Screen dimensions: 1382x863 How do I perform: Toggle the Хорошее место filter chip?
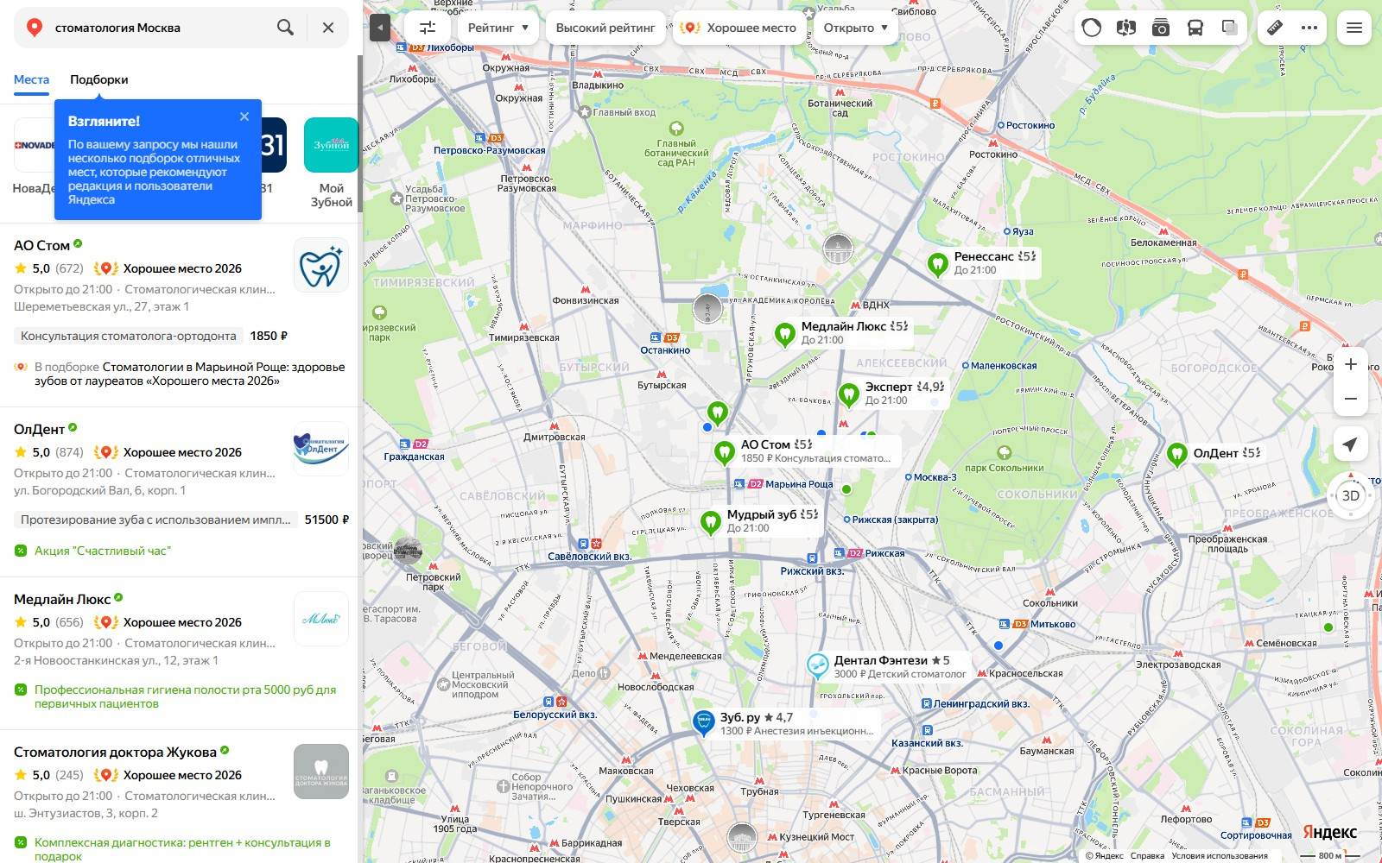[x=739, y=28]
